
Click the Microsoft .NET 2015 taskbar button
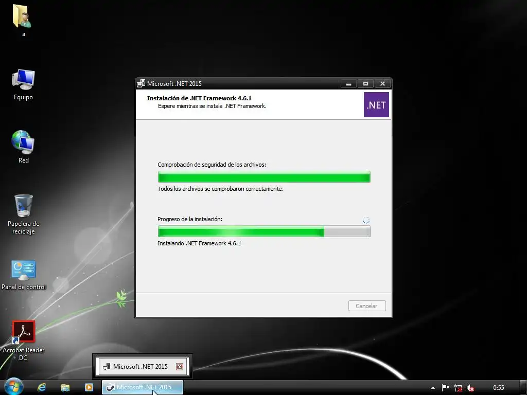[x=143, y=387]
